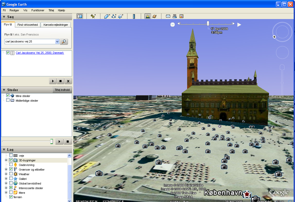The height and width of the screenshot is (202, 295).
Task: Switch to the Kørselsvejledninger tab
Action: click(56, 25)
